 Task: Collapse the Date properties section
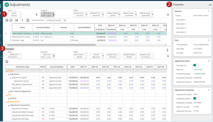(x=209, y=40)
